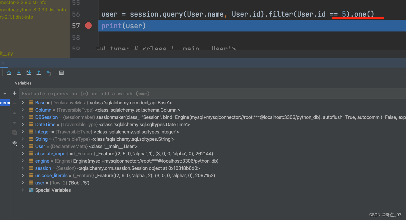Add a new watch with the plus icon

(15, 93)
